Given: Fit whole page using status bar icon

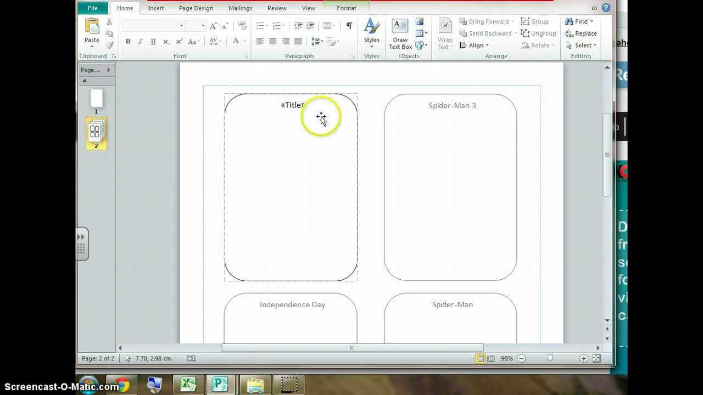Looking at the screenshot, I should click(596, 358).
